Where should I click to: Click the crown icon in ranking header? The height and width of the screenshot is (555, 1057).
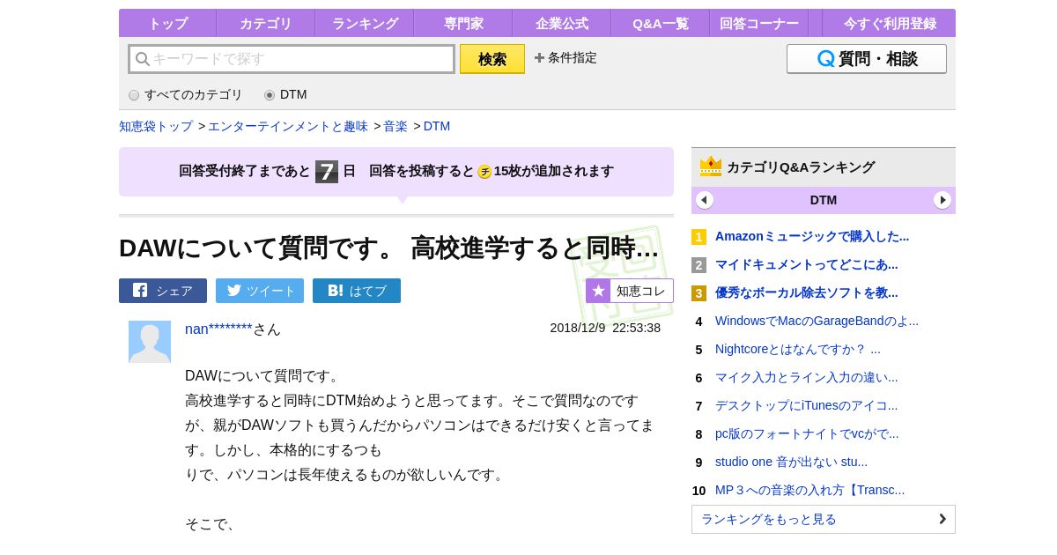point(711,166)
